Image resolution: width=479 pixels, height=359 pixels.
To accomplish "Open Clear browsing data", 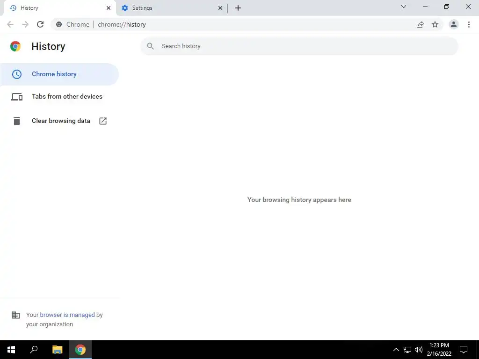I will point(59,121).
